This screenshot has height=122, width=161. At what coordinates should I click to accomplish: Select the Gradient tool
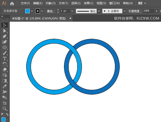[x=5, y=81]
